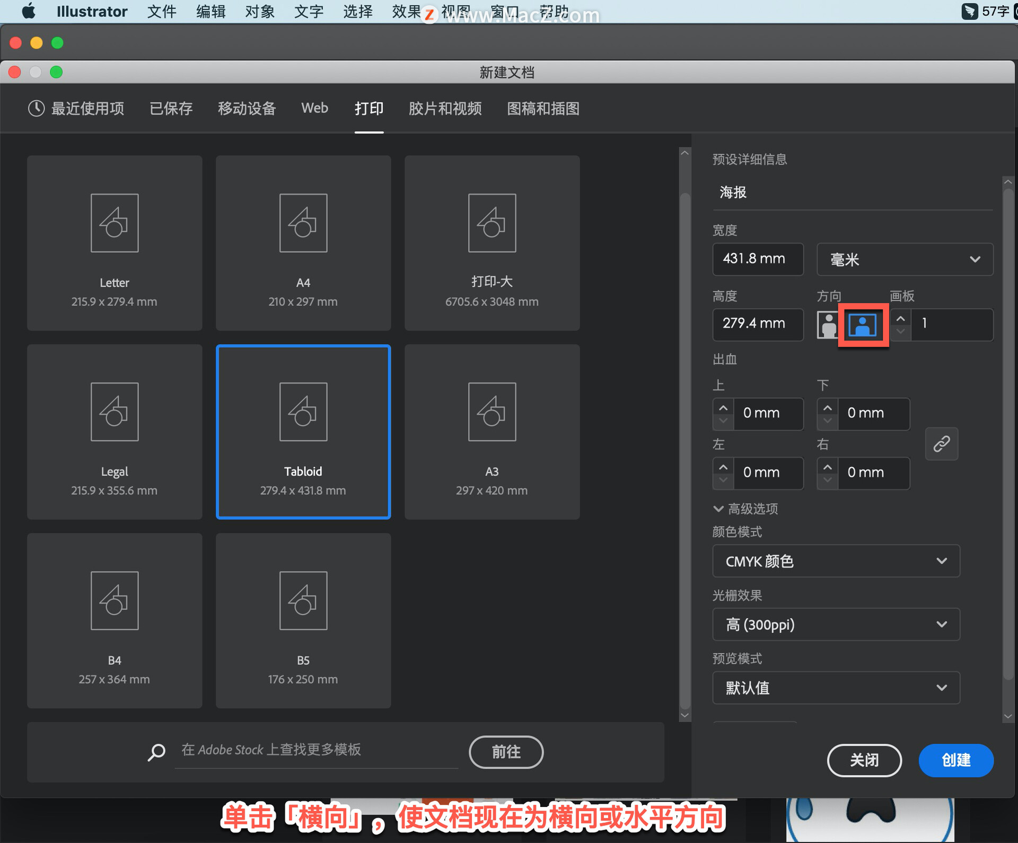Click the 前往 button
The width and height of the screenshot is (1018, 843).
click(x=506, y=752)
